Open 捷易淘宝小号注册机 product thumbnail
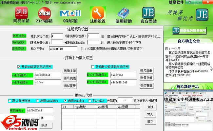This screenshot has width=213, height=131. click(188, 110)
